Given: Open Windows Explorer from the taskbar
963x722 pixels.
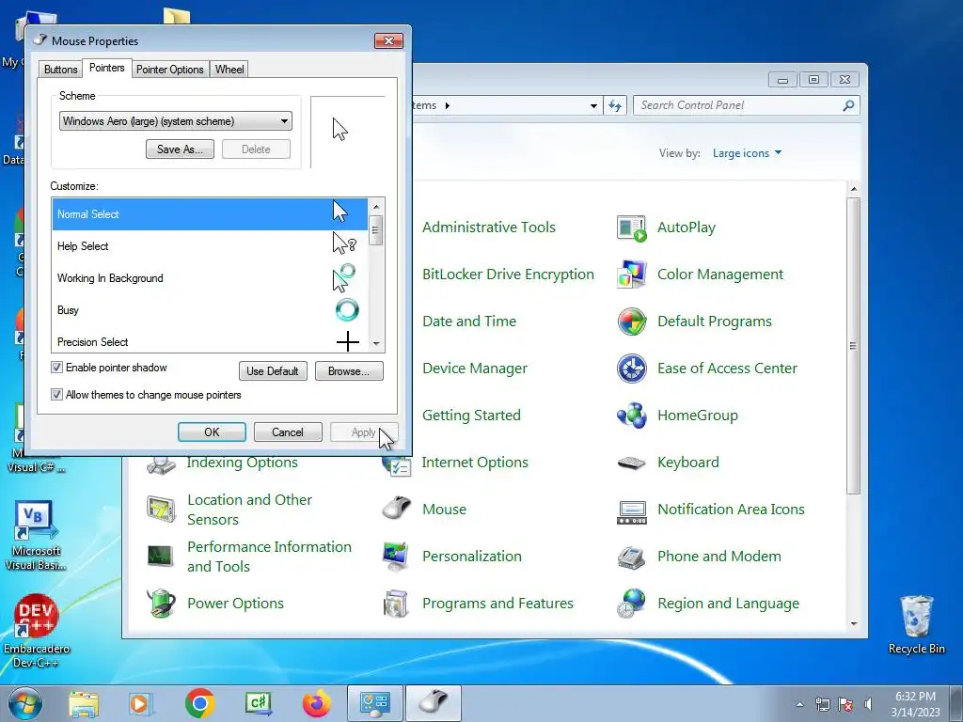Looking at the screenshot, I should [84, 703].
